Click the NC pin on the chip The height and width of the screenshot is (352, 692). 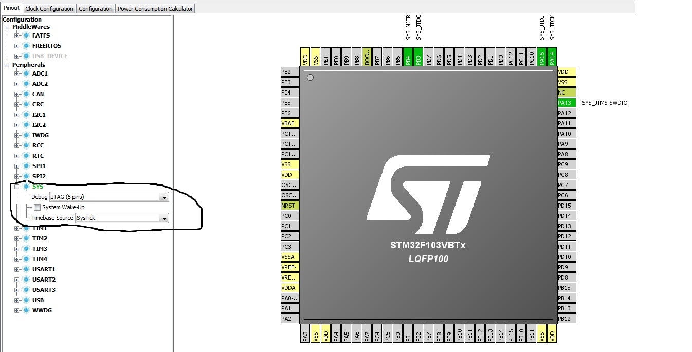click(x=567, y=92)
